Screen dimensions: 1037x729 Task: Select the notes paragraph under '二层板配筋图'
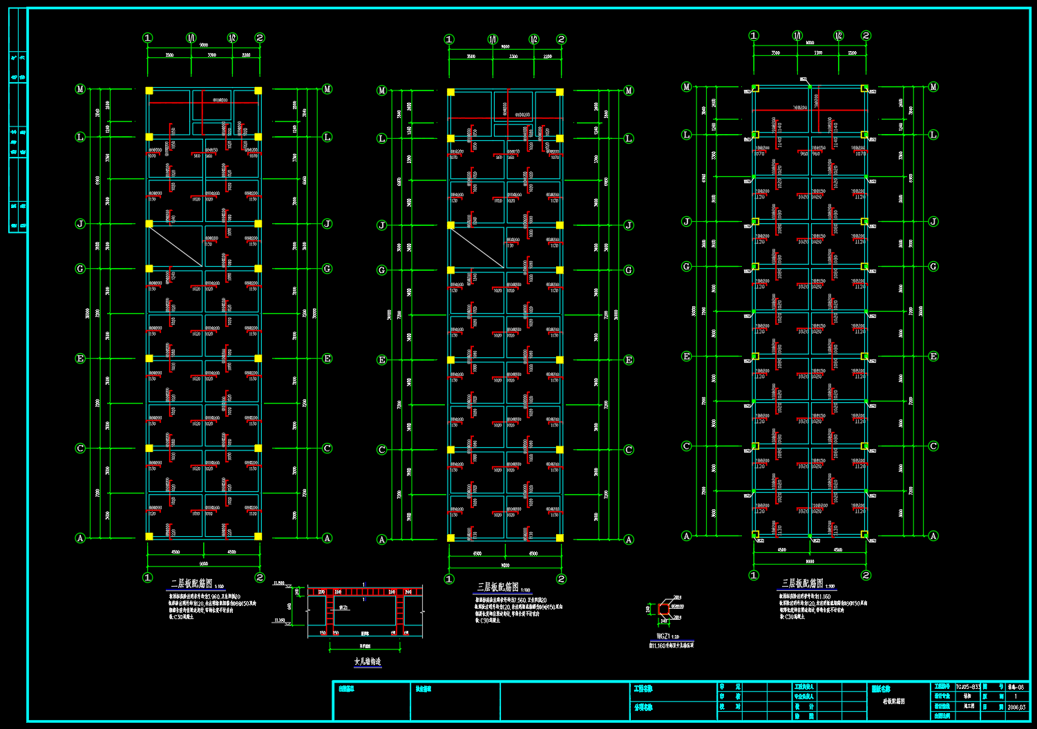click(x=213, y=605)
